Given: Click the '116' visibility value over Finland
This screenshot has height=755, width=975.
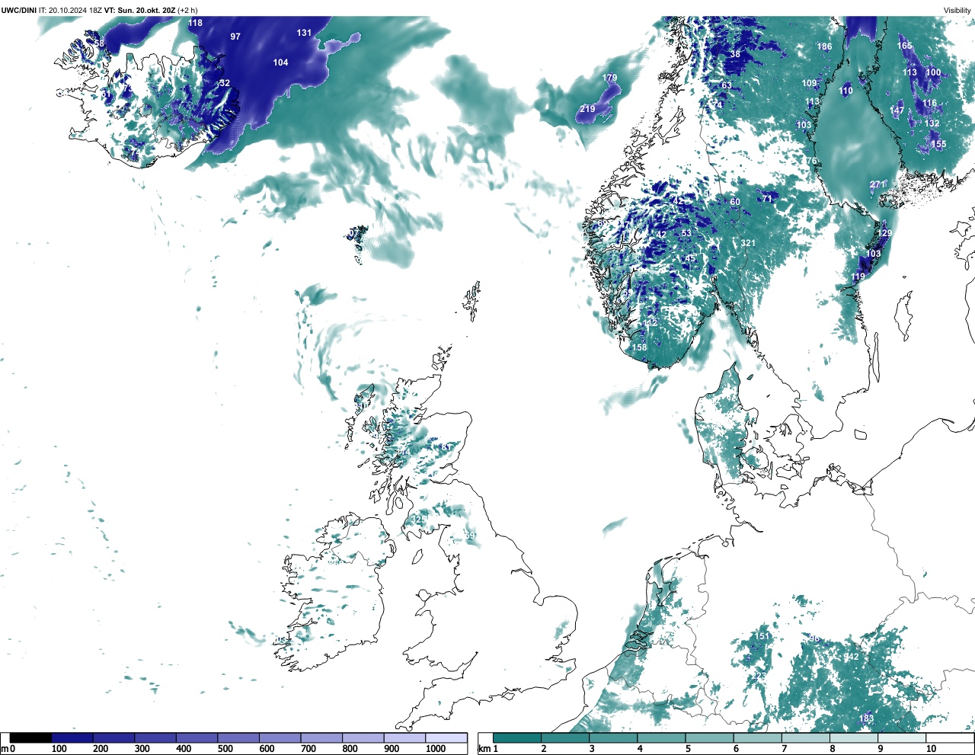Looking at the screenshot, I should click(929, 104).
